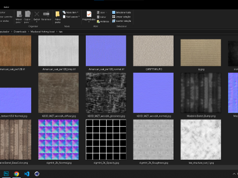Viewport: 238px width, 178px height.
Task: Click Selecionar tudo in ribbon
Action: (121, 12)
